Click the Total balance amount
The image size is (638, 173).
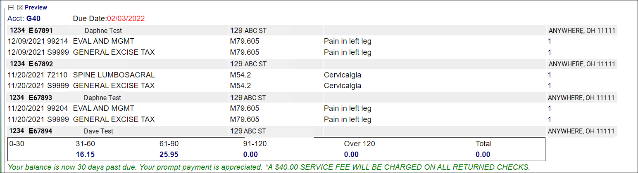(483, 154)
